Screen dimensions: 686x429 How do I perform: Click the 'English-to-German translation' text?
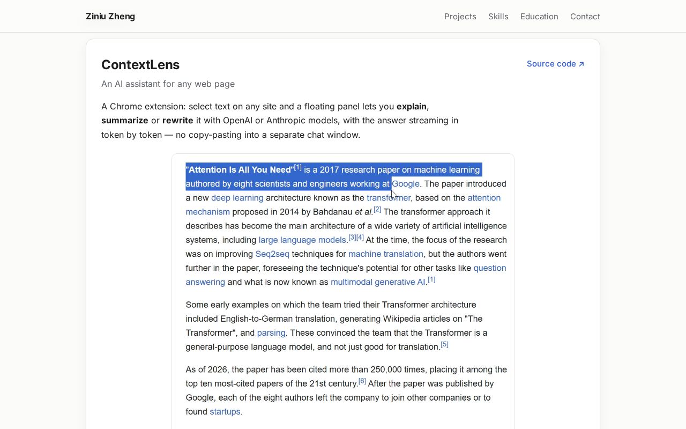(x=278, y=319)
